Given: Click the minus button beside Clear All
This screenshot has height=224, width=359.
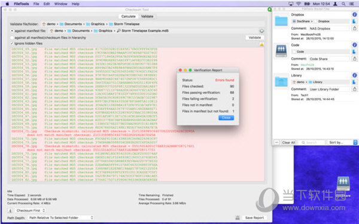Looking at the screenshot, I should point(276,142).
